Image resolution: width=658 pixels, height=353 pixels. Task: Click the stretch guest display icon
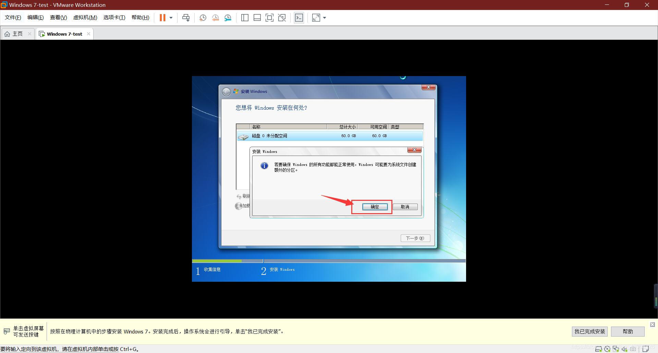click(x=316, y=18)
